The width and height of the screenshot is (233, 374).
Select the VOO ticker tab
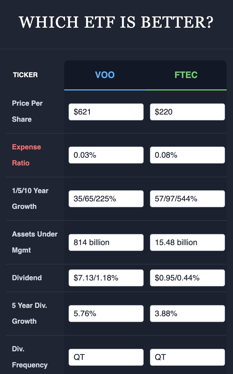click(105, 75)
